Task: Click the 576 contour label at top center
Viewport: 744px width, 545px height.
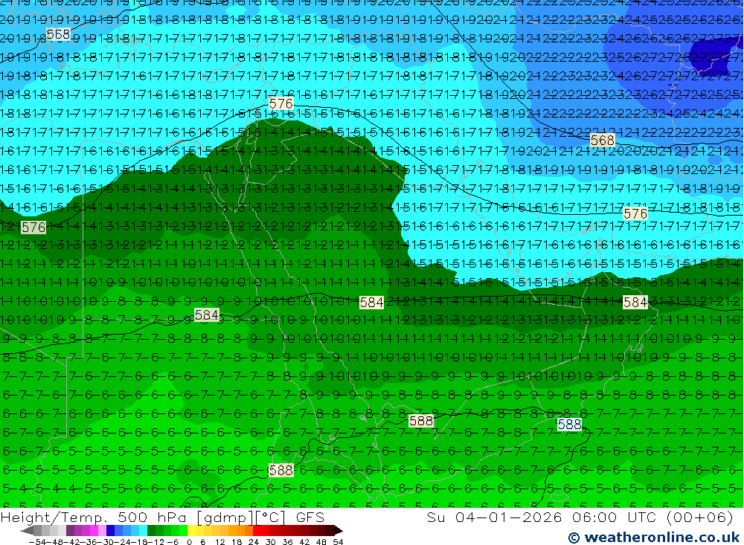Action: coord(281,103)
